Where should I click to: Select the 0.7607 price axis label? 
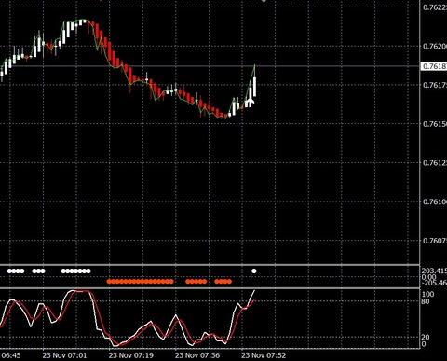click(435, 241)
